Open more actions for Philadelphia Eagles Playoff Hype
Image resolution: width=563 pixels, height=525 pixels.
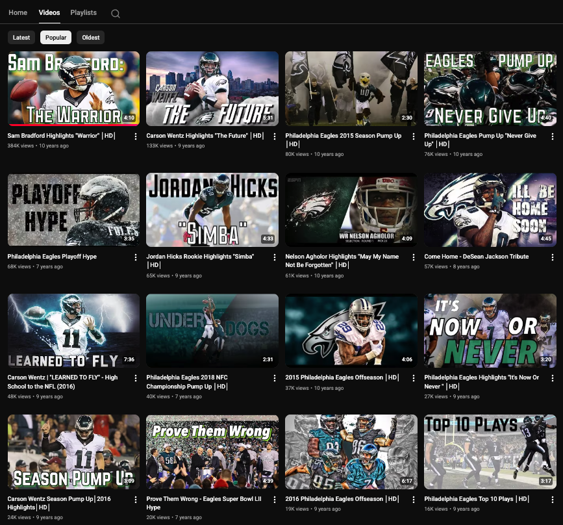coord(136,257)
